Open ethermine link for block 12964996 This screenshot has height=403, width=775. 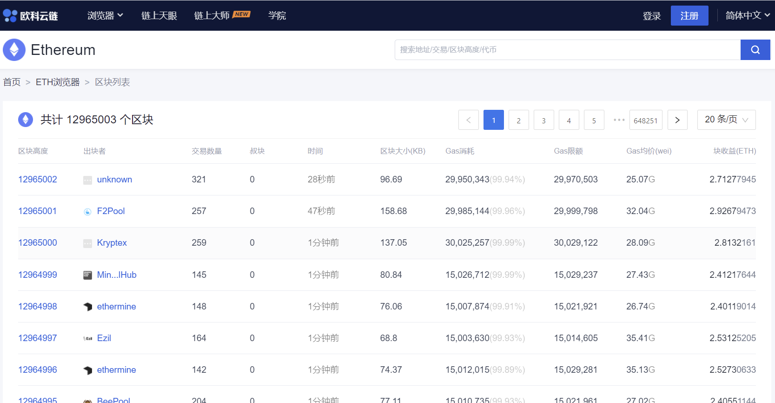(x=116, y=369)
